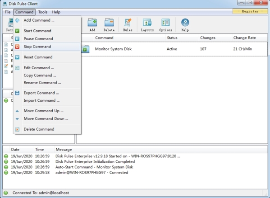
Task: Click the Delete toolbar button
Action: pyautogui.click(x=109, y=25)
